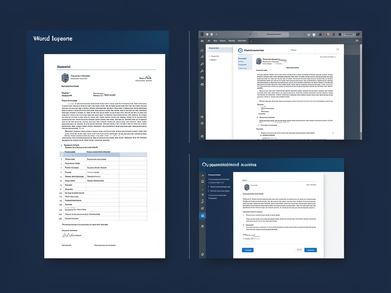Click the blue button at the bottom-right of the bottom-right window's page
The height and width of the screenshot is (293, 391).
pyautogui.click(x=310, y=250)
